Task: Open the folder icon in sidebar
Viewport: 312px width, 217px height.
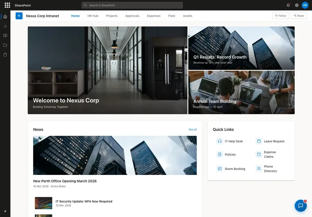Action: coord(5,45)
